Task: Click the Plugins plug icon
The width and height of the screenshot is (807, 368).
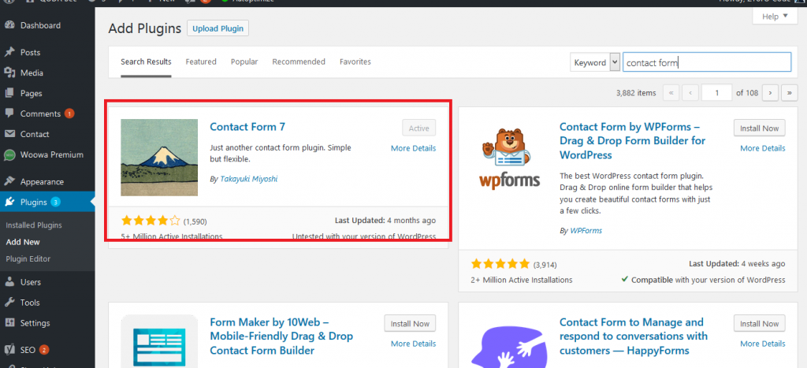Action: [x=9, y=202]
